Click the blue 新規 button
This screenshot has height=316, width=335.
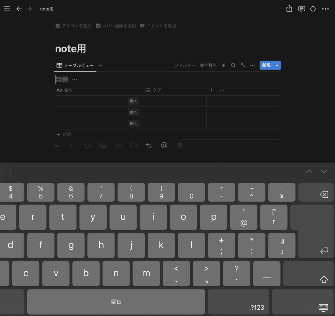click(266, 65)
